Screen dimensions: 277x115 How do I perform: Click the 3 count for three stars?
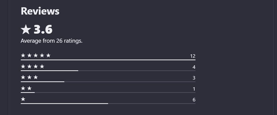[194, 78]
